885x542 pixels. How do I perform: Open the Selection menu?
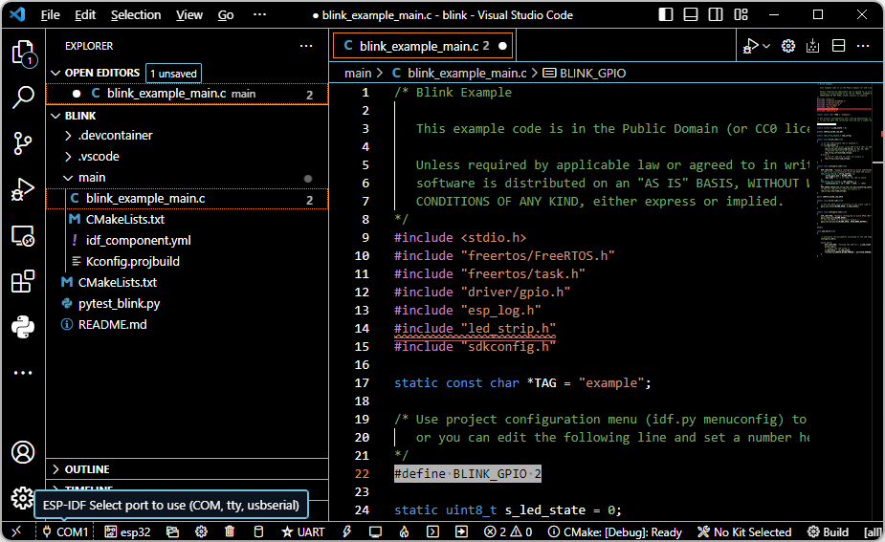point(136,15)
